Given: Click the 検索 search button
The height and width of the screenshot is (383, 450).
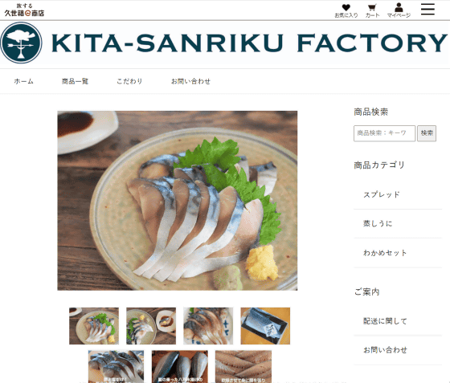Looking at the screenshot, I should (427, 133).
